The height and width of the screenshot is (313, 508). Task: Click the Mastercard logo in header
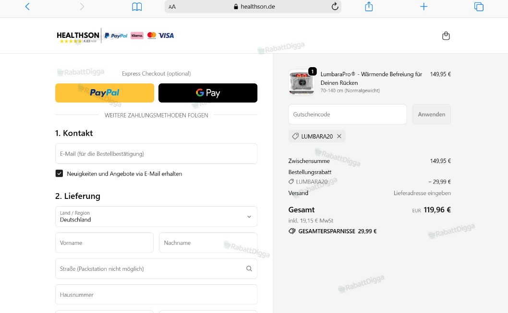point(152,35)
